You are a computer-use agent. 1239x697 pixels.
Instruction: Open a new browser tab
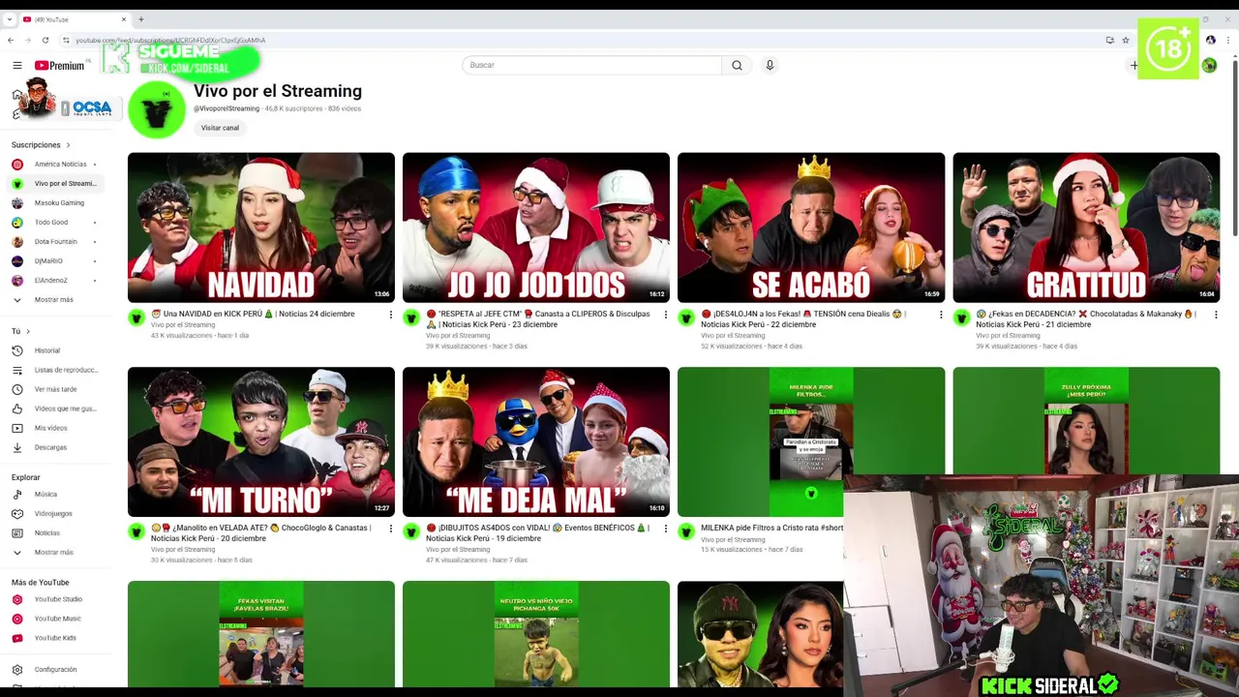click(x=140, y=19)
